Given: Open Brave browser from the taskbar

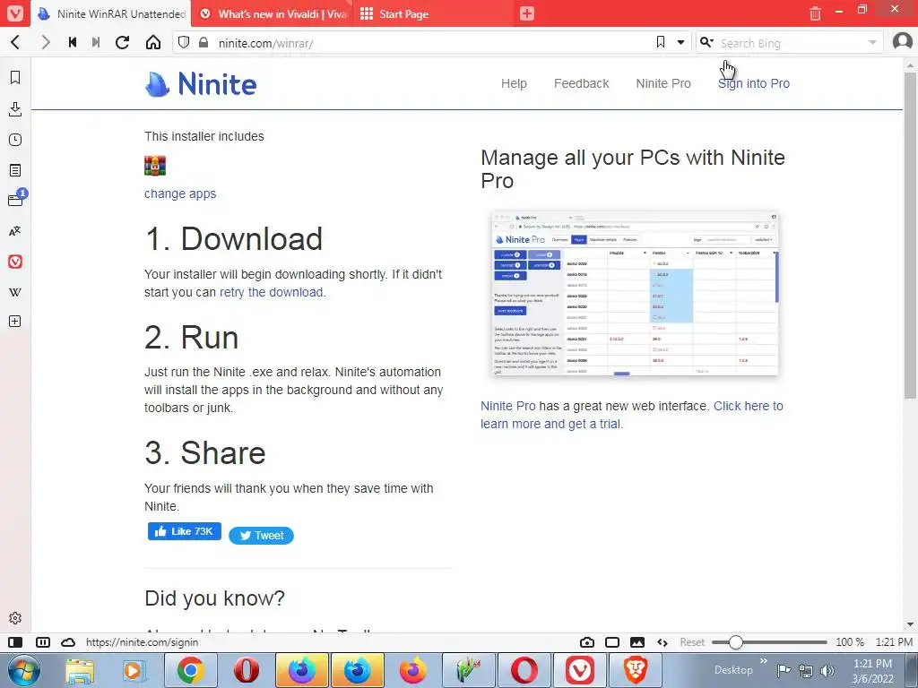Looking at the screenshot, I should 635,670.
